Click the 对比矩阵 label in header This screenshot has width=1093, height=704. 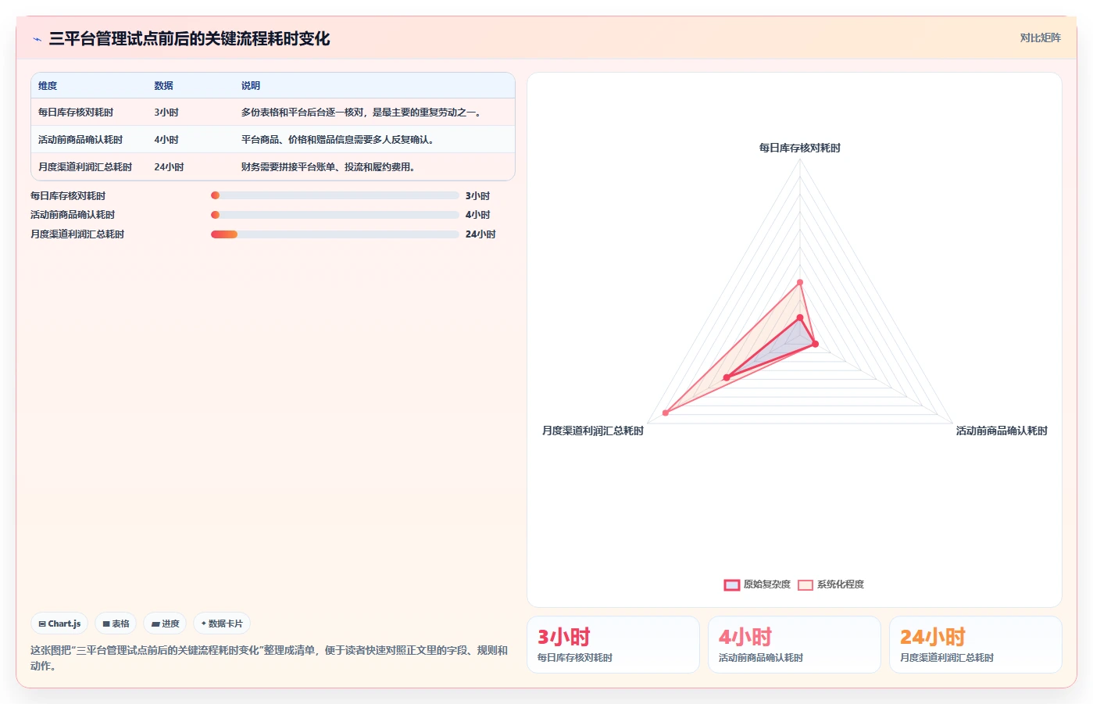[1040, 38]
